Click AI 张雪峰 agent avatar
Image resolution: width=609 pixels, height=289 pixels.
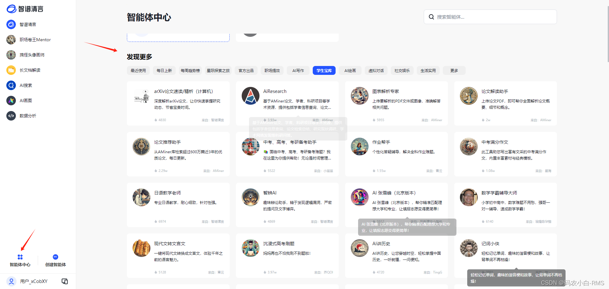360,197
